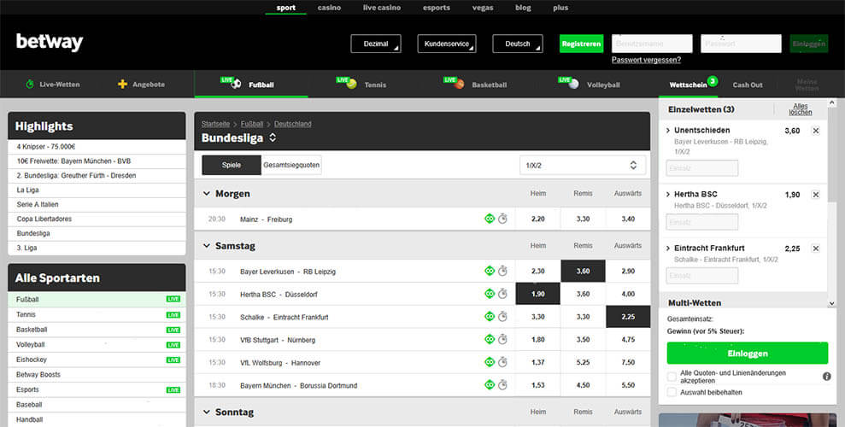Open the Dezimal odds format dropdown
This screenshot has height=427, width=845.
tap(376, 44)
